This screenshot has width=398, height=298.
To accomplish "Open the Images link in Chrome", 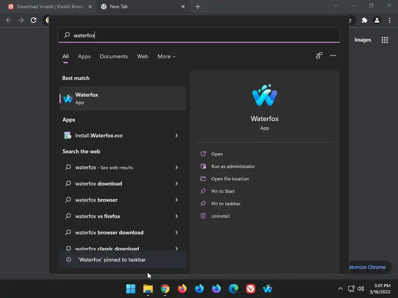I will point(363,40).
